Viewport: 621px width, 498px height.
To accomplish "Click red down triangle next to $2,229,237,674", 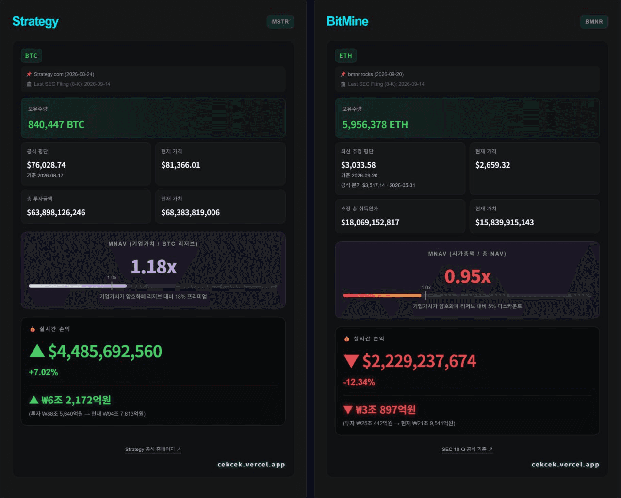I will point(351,361).
